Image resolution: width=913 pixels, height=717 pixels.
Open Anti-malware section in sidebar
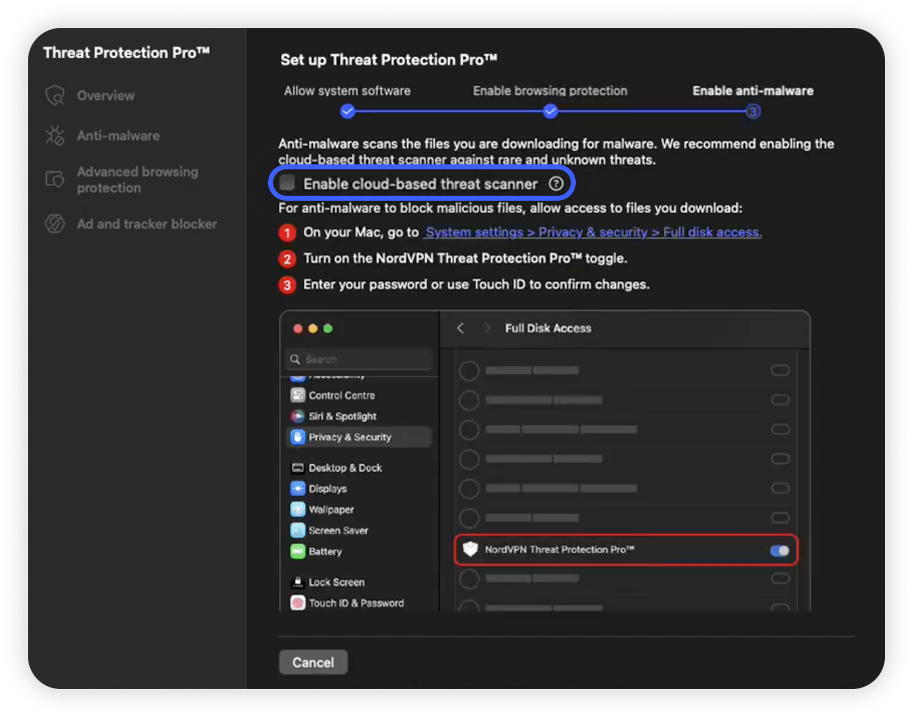pyautogui.click(x=118, y=136)
